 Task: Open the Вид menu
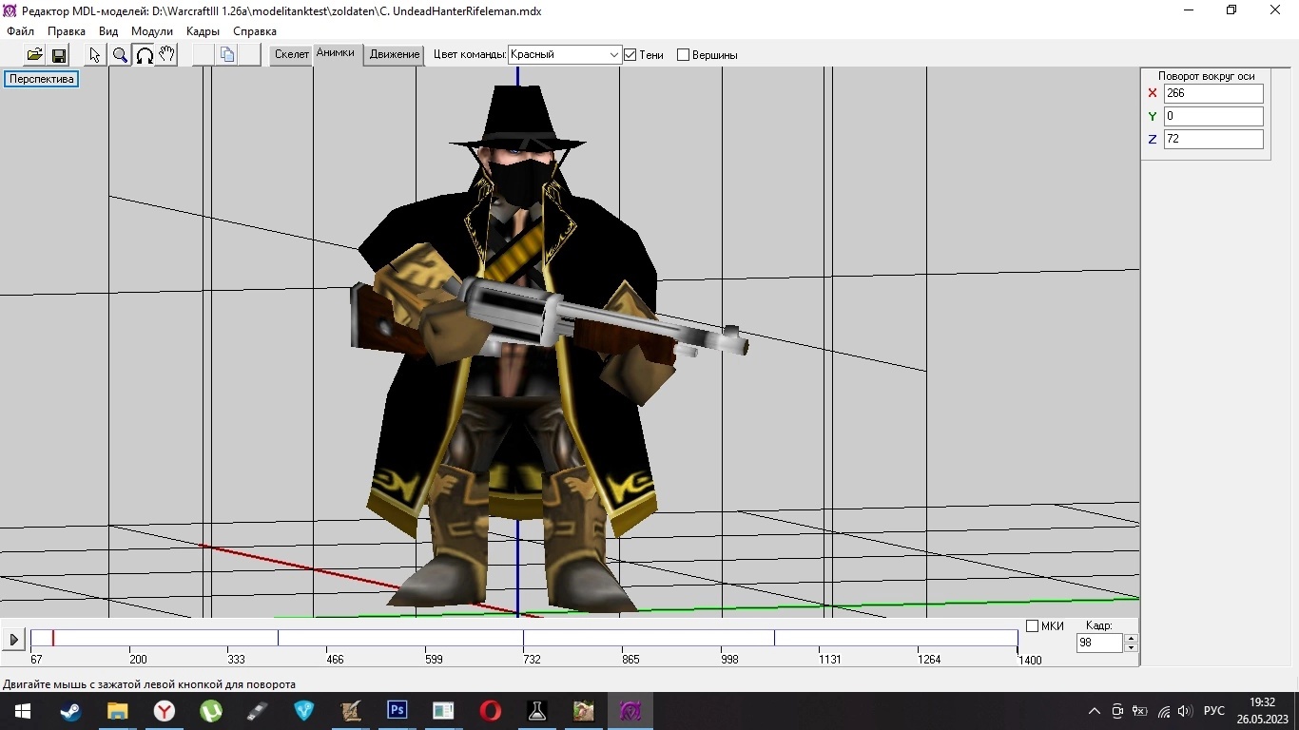(108, 31)
